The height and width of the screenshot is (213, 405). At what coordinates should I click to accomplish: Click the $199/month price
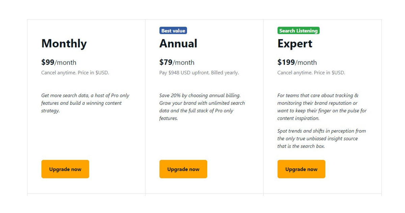click(297, 62)
